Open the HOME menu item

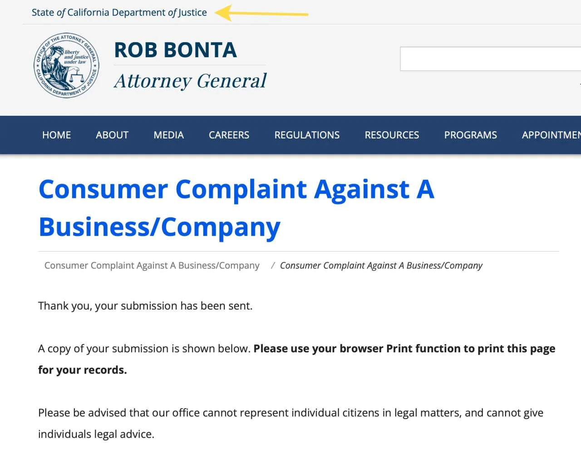(57, 135)
